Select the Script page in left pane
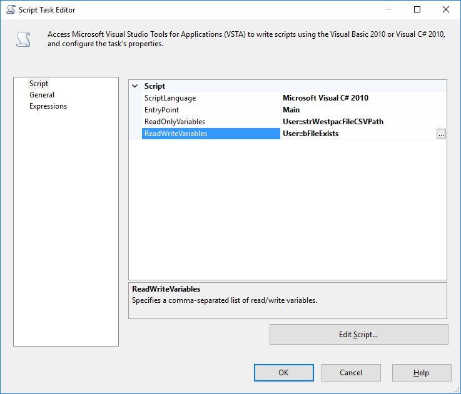The height and width of the screenshot is (394, 461). pos(39,84)
